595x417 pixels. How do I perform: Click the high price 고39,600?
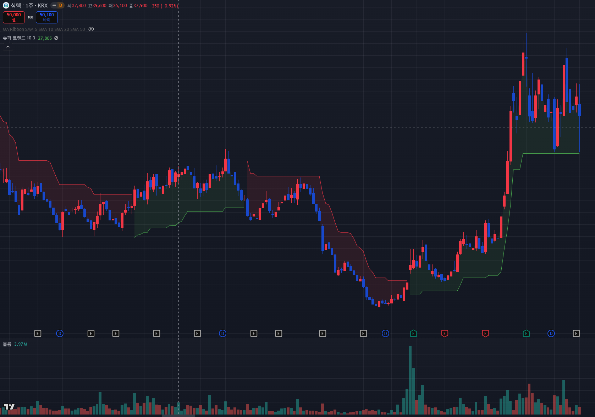click(97, 6)
